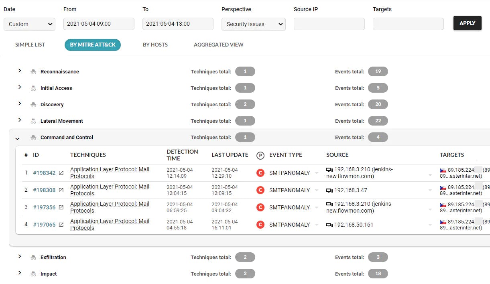Click the network icon beside Impact category
490x284 pixels.
pyautogui.click(x=33, y=274)
